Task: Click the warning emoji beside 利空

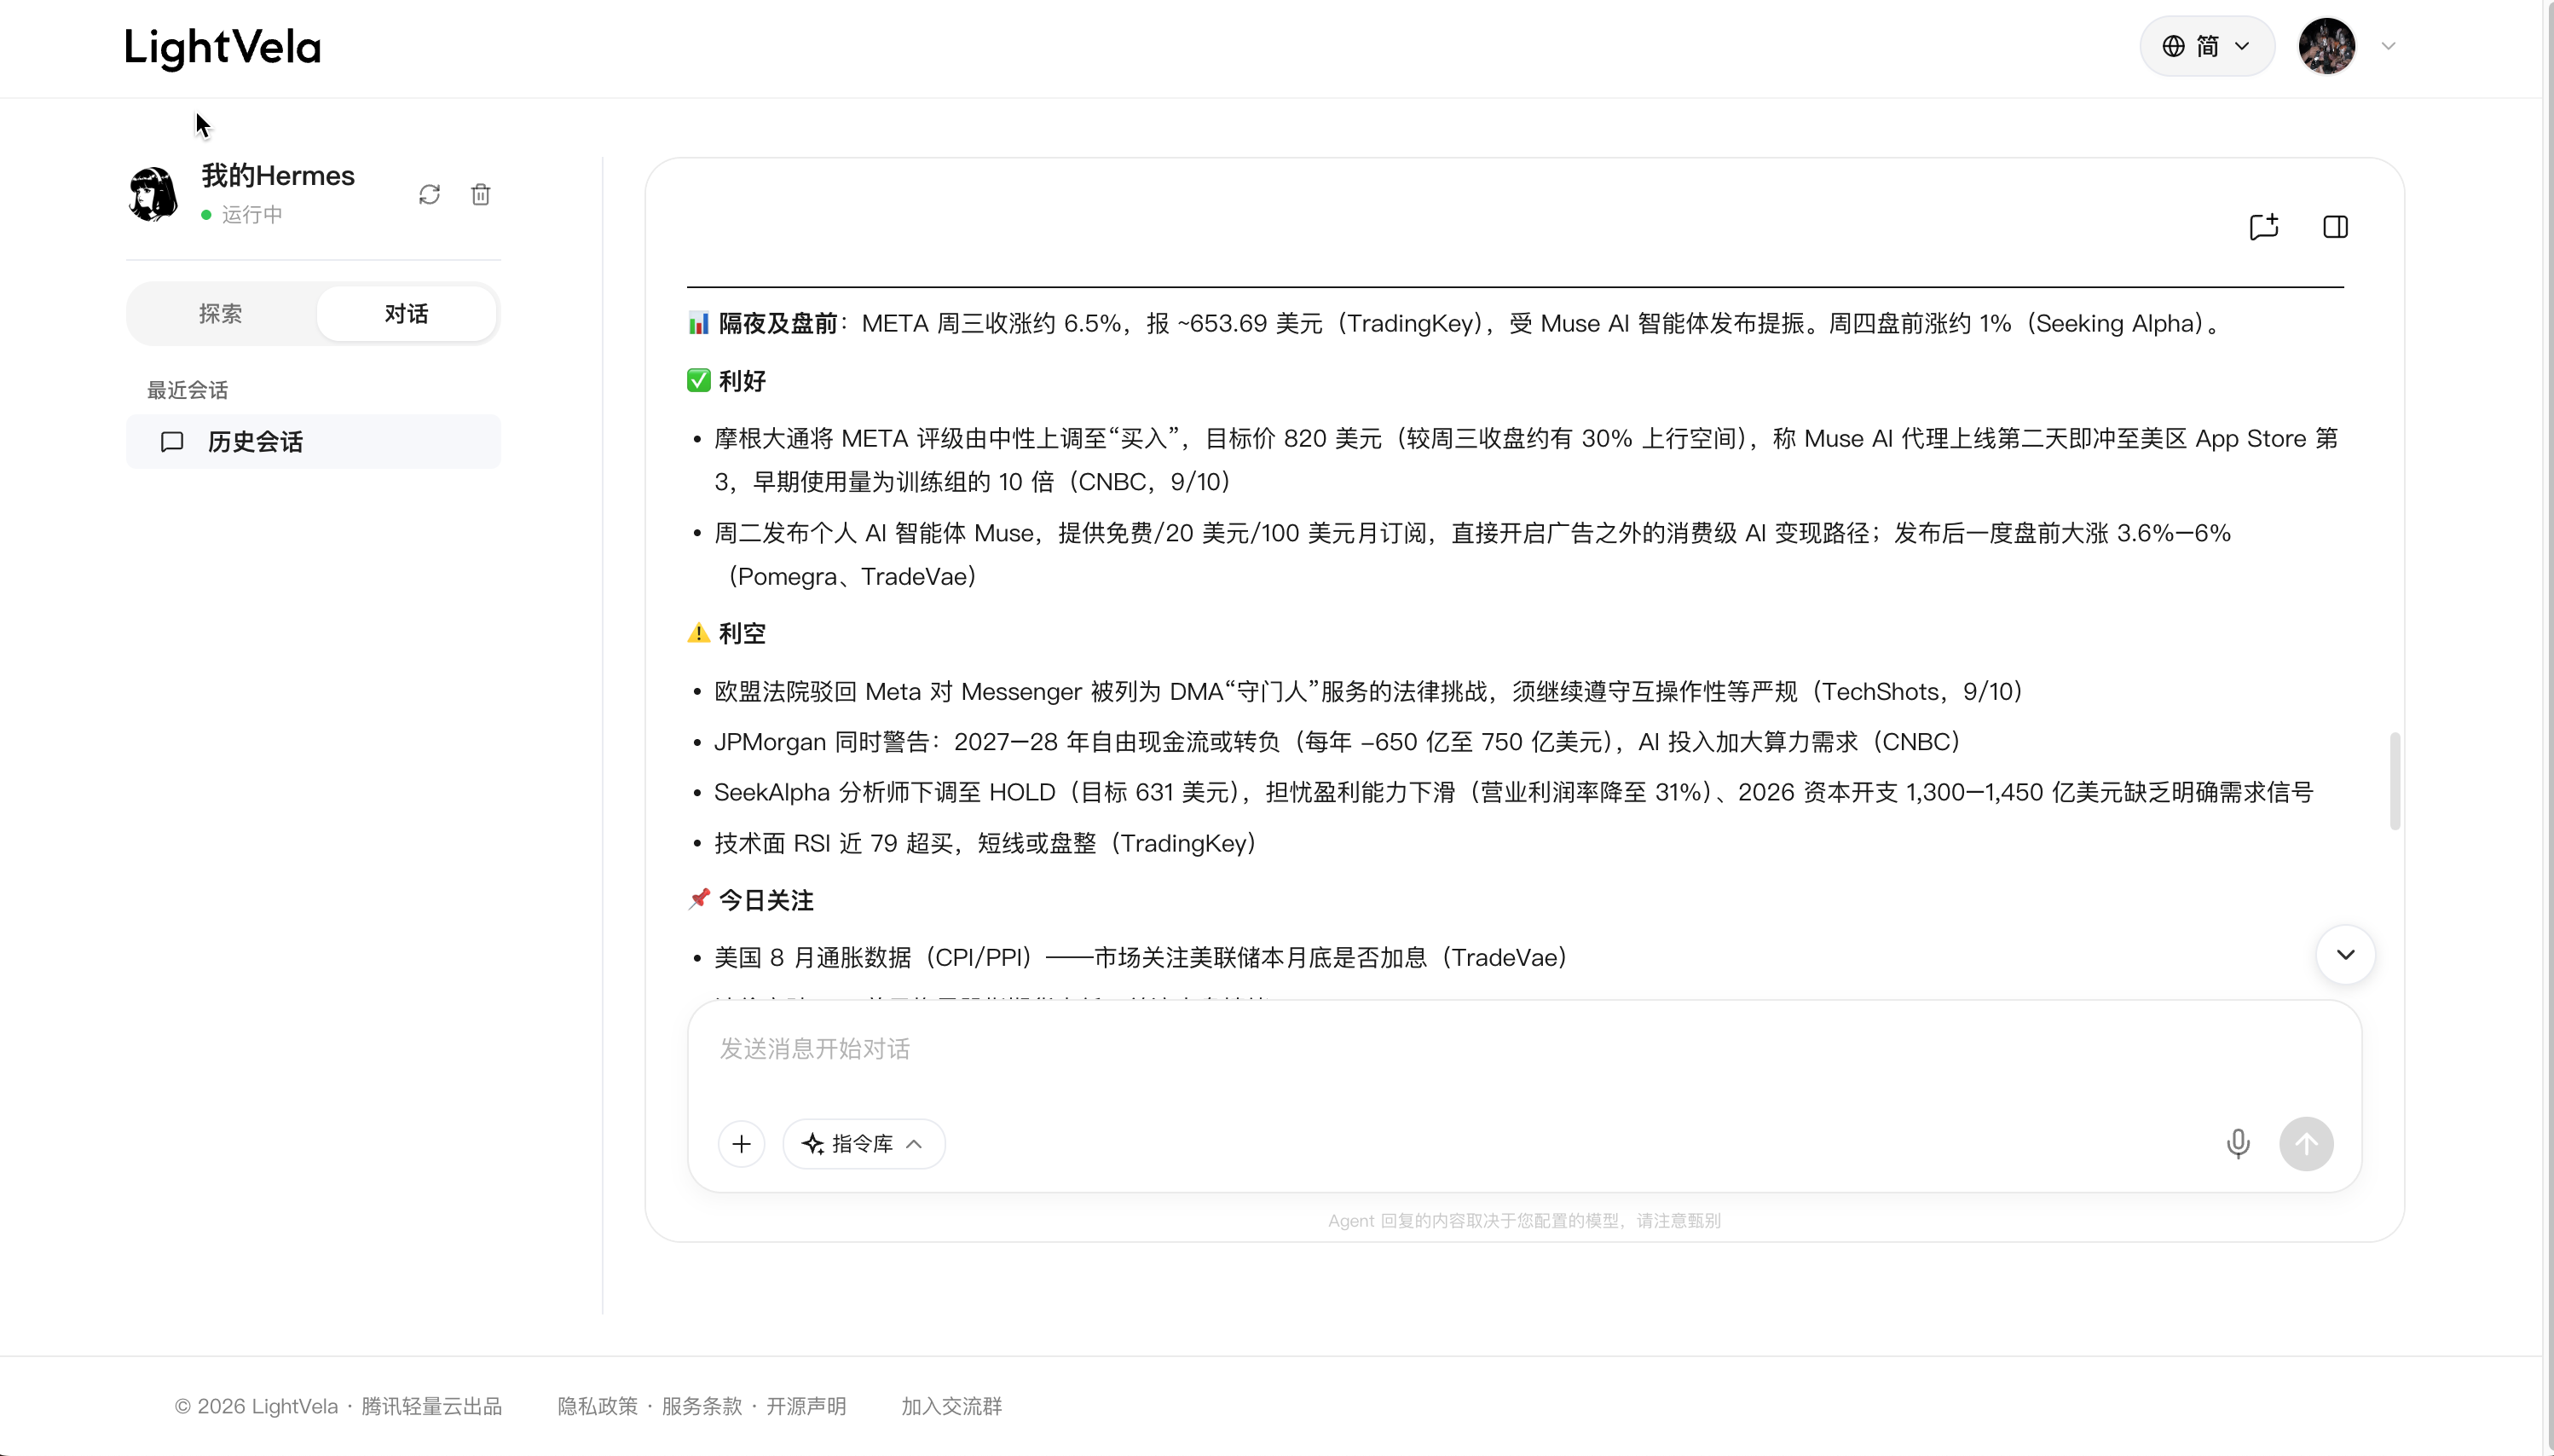Action: pyautogui.click(x=698, y=633)
